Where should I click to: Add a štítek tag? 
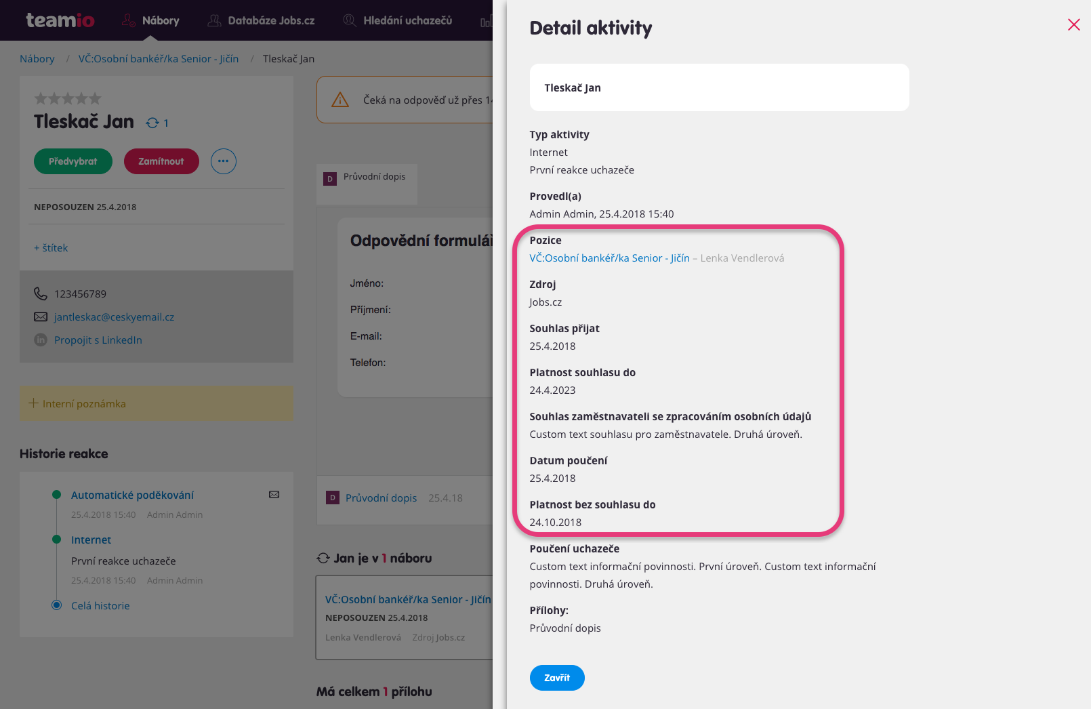pyautogui.click(x=51, y=248)
